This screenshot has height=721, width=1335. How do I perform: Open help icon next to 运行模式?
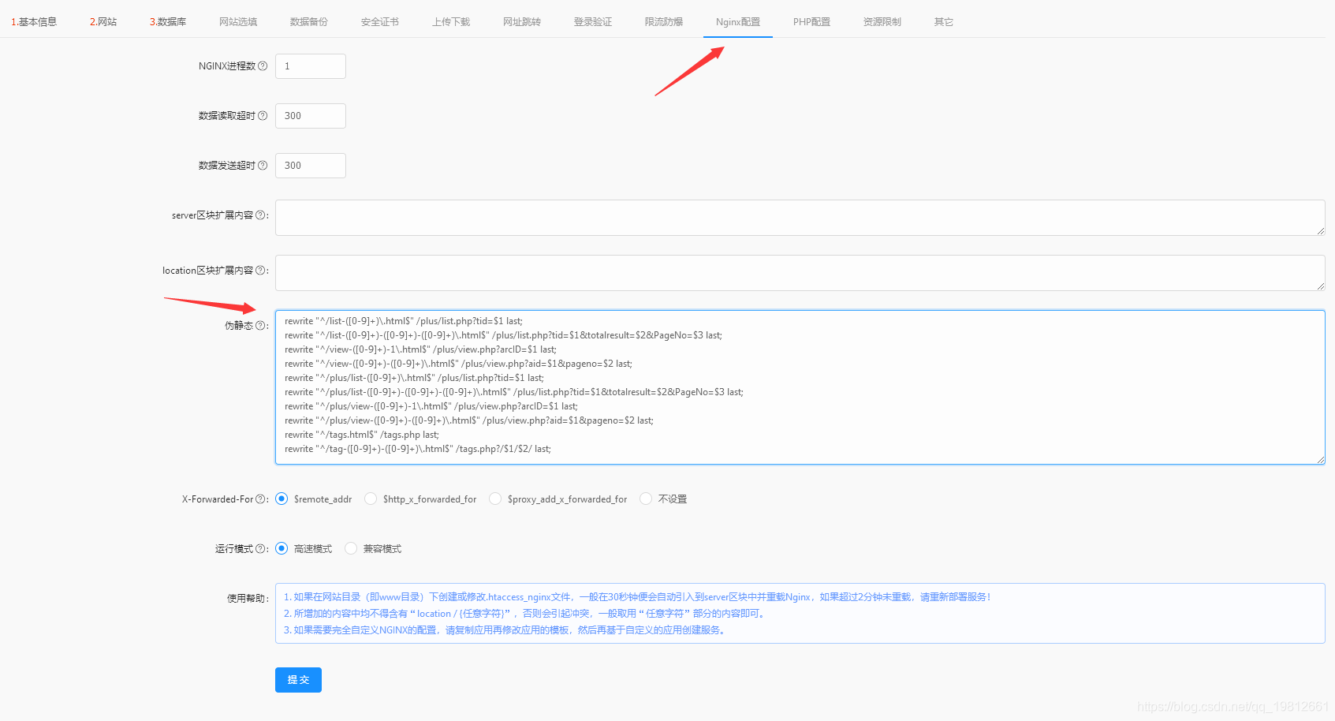pyautogui.click(x=260, y=549)
